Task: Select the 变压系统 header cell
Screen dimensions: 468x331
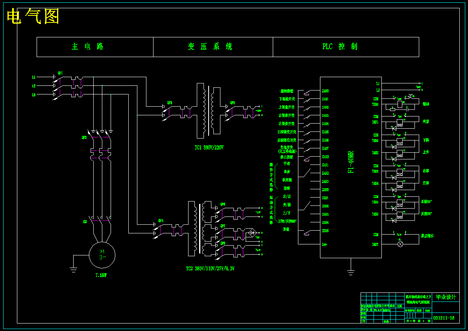Action: [x=213, y=47]
